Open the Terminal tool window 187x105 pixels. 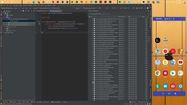26,102
